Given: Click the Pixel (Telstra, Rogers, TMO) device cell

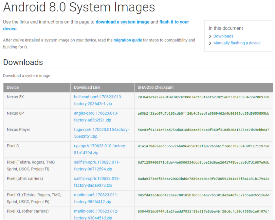Looking at the screenshot, I should [37, 166].
